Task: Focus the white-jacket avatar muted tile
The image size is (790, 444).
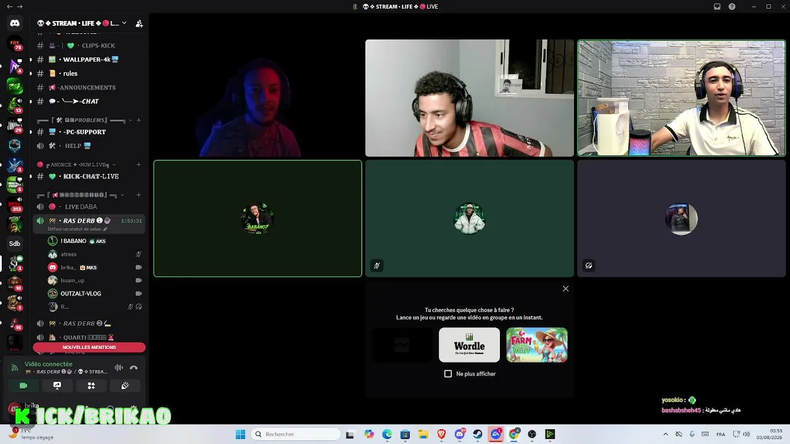Action: tap(470, 218)
